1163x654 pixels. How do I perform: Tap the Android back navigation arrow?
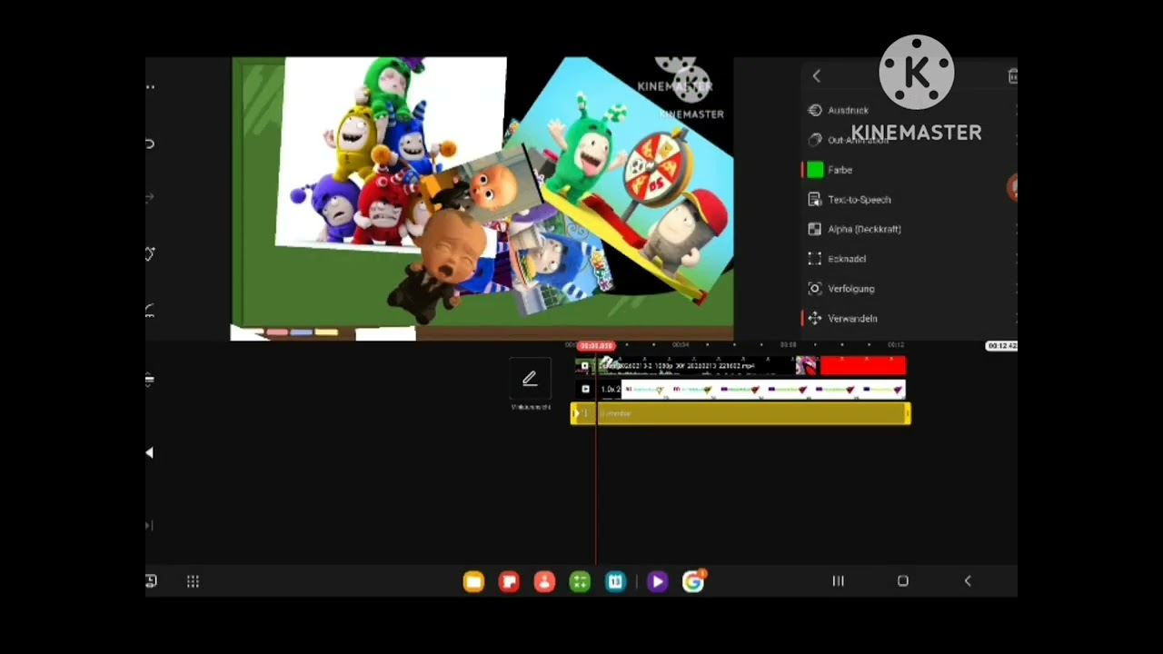tap(968, 581)
